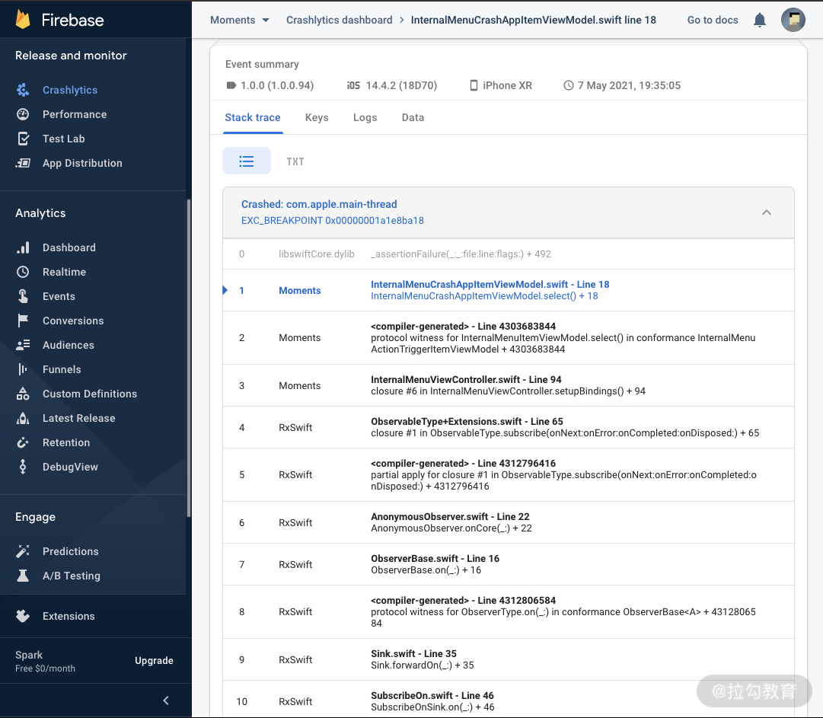Open Custom Definitions via shapes icon
Image resolution: width=823 pixels, height=718 pixels.
pos(23,394)
